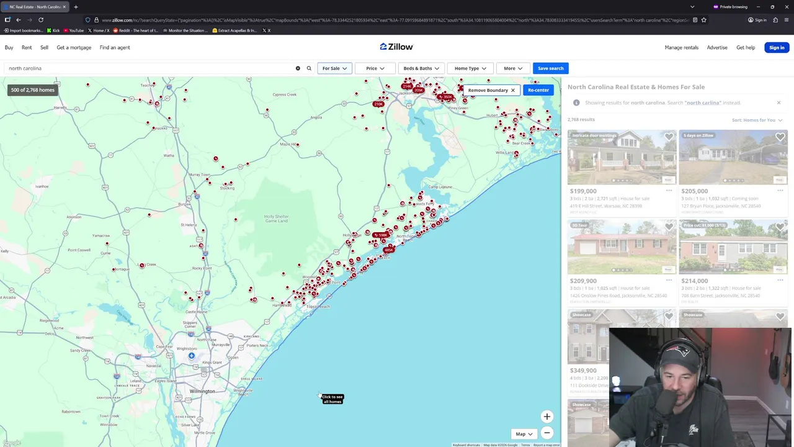Open Find an agent menu
Viewport: 794px width, 447px height.
115,47
